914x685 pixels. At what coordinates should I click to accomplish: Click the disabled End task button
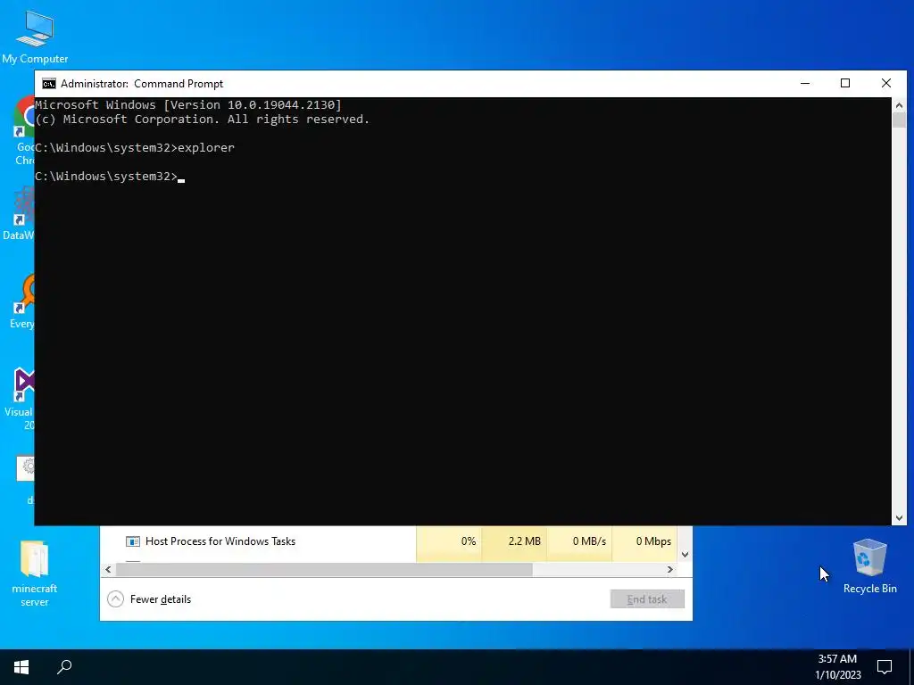(x=647, y=598)
